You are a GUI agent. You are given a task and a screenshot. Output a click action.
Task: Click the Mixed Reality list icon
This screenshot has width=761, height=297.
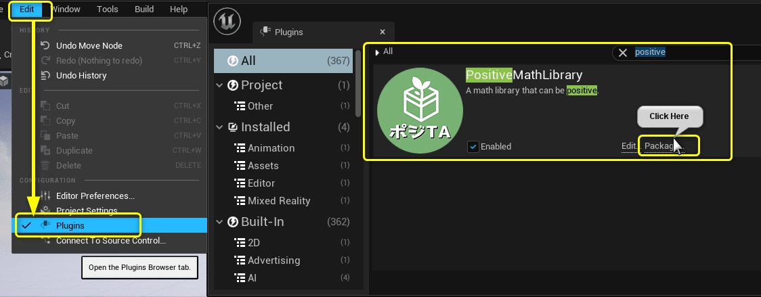240,200
